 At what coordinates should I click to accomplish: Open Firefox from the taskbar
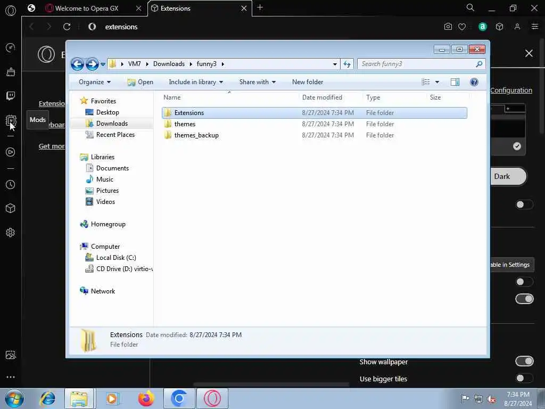(x=146, y=398)
